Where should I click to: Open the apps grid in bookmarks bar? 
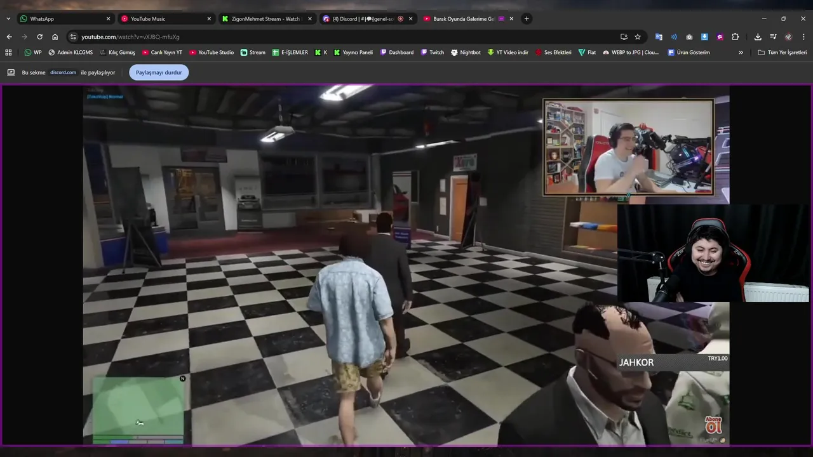pyautogui.click(x=8, y=52)
